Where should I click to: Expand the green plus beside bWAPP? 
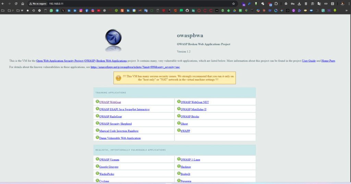[179, 130]
